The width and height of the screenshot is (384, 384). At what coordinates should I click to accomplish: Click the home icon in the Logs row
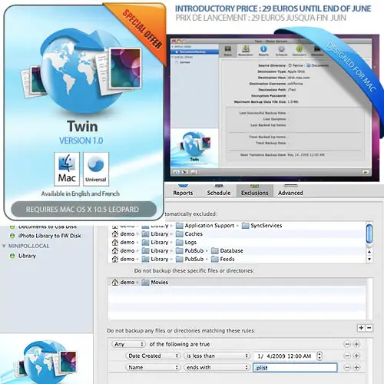click(x=115, y=242)
